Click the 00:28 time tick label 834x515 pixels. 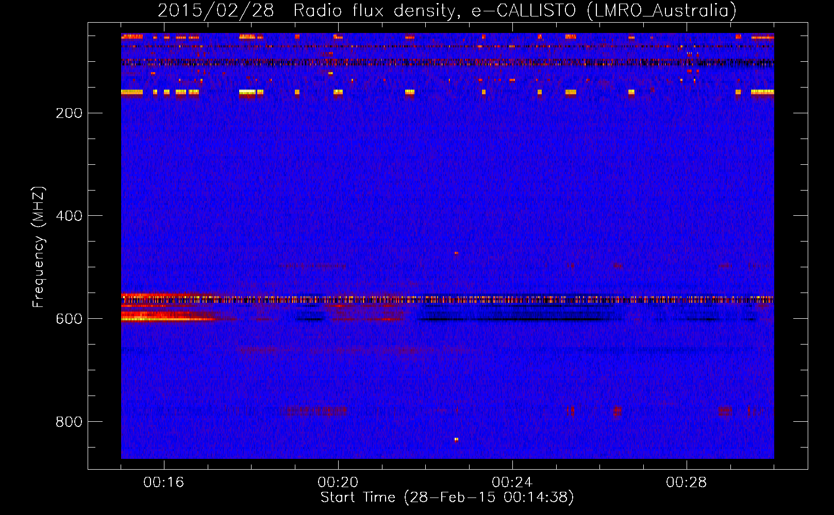(687, 483)
